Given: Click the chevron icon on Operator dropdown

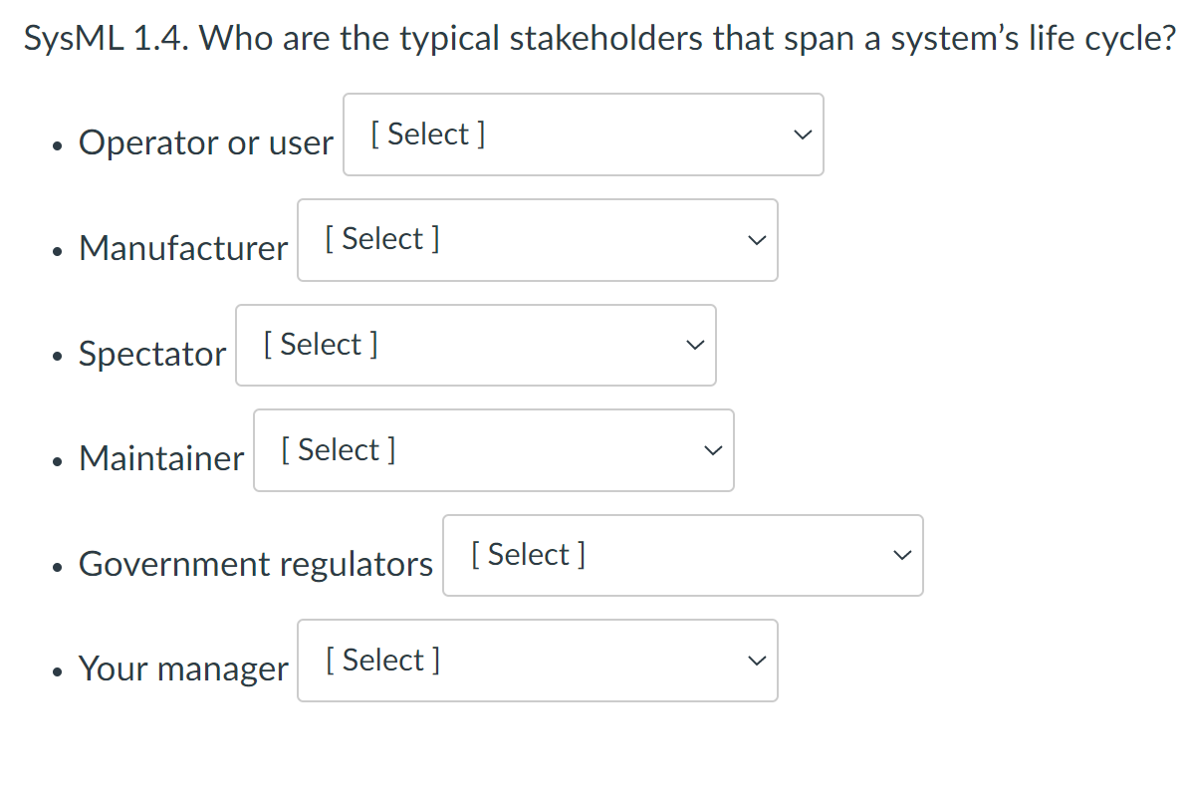Looking at the screenshot, I should 803,133.
